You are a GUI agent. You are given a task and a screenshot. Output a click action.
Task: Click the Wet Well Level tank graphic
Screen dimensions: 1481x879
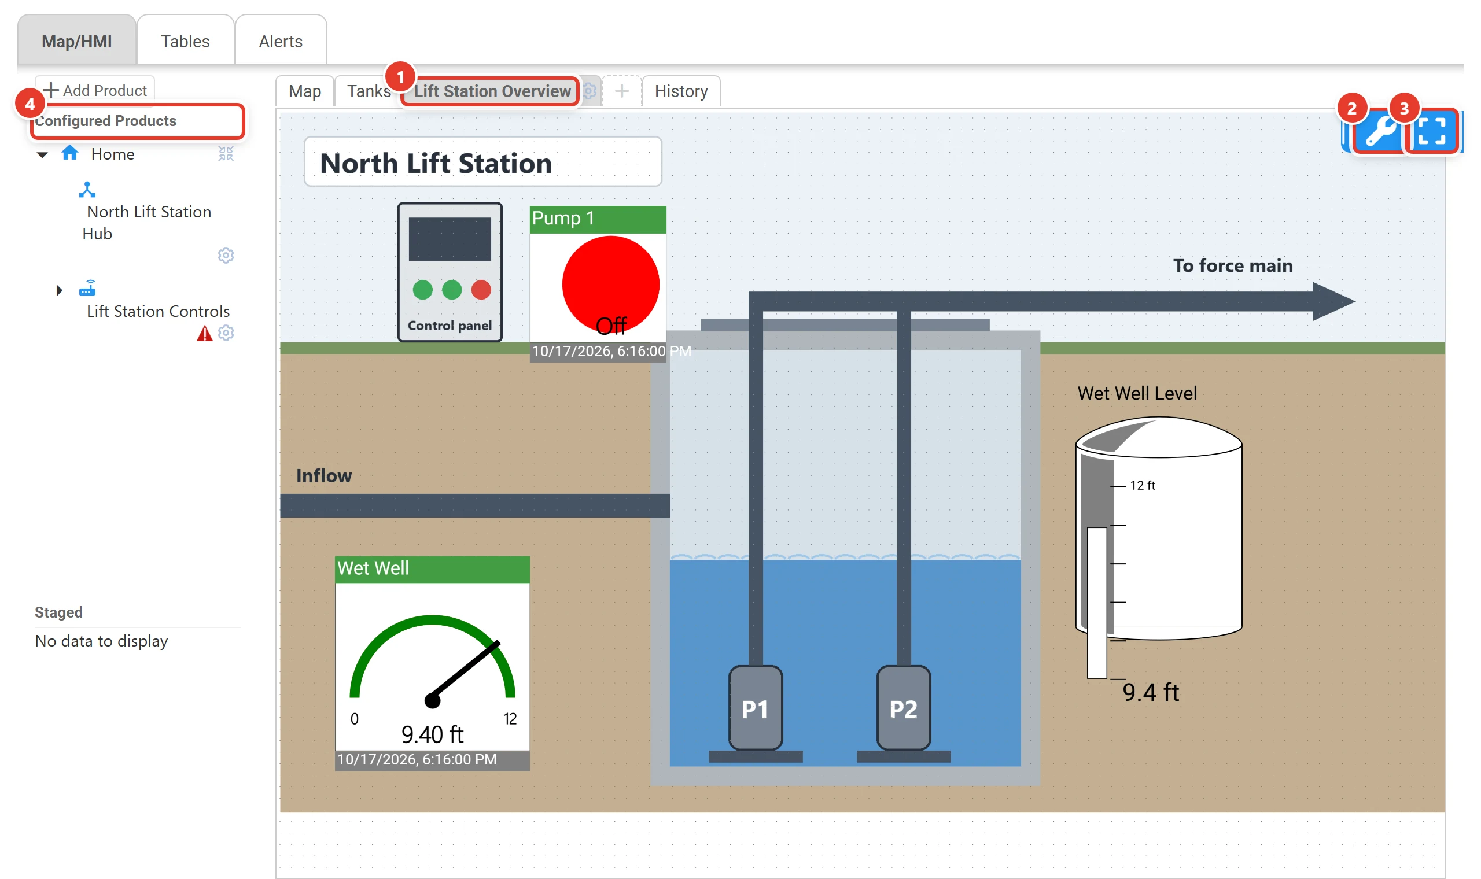point(1158,529)
